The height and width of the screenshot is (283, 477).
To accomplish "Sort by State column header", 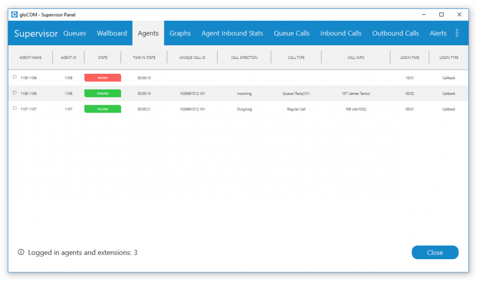I will click(103, 57).
